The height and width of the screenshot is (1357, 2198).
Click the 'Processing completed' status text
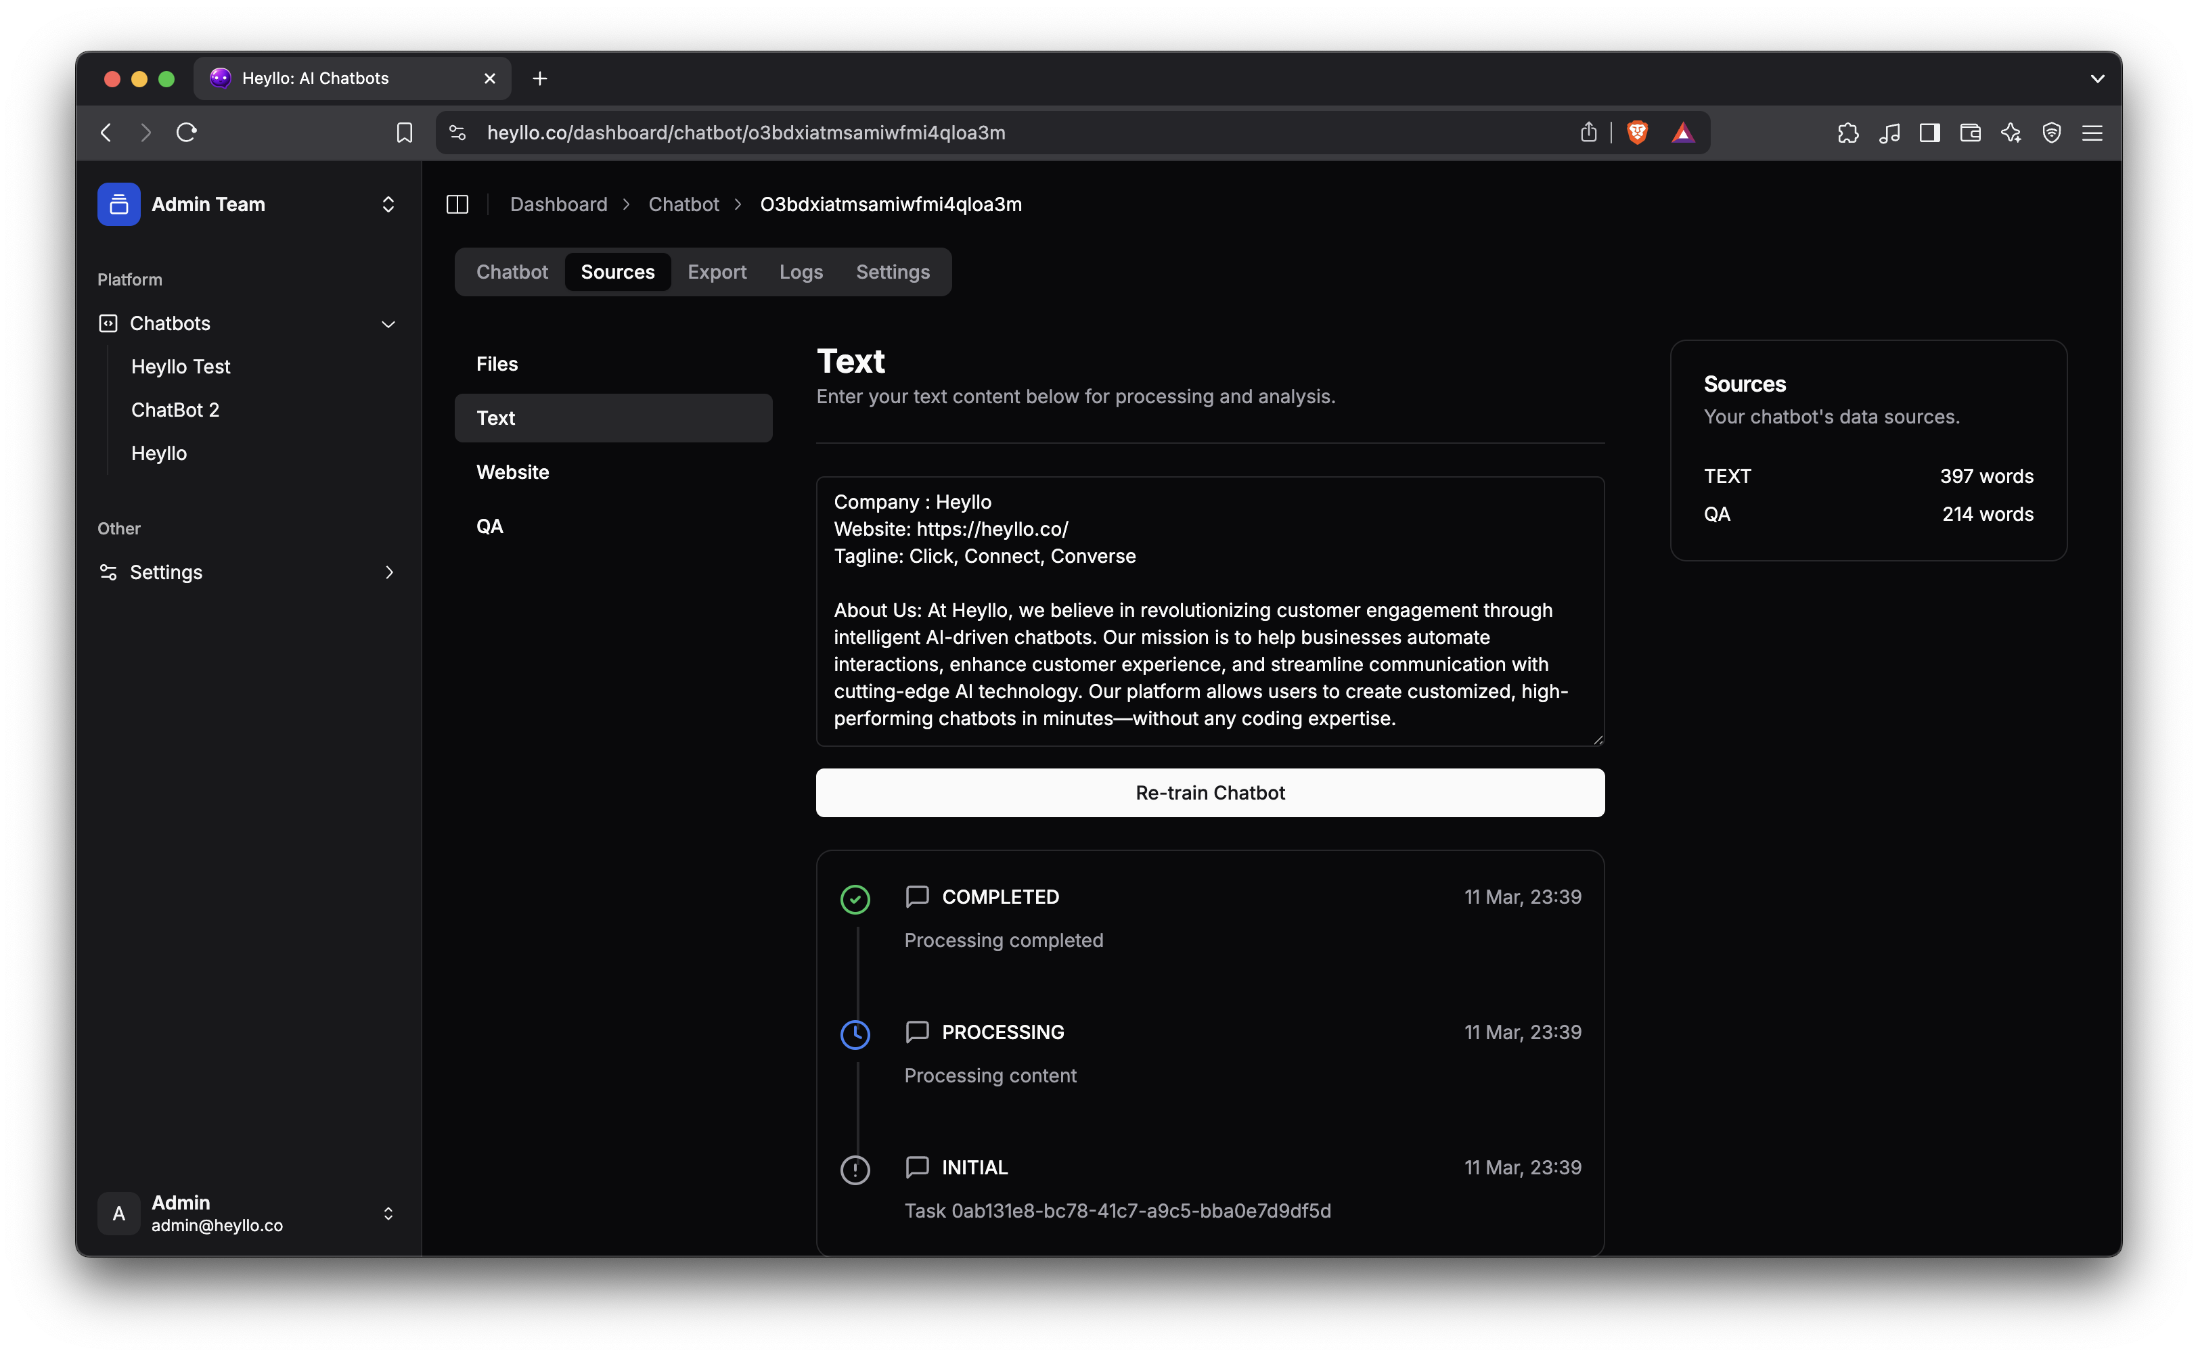pos(1003,940)
